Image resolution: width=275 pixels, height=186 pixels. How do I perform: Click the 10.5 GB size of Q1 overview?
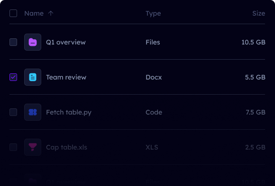click(x=253, y=42)
